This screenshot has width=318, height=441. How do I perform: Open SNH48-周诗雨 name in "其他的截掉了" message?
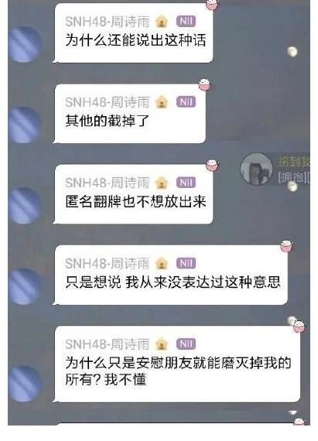tap(107, 102)
